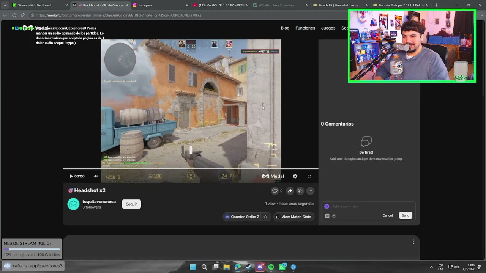Send the comment

[x=406, y=215]
